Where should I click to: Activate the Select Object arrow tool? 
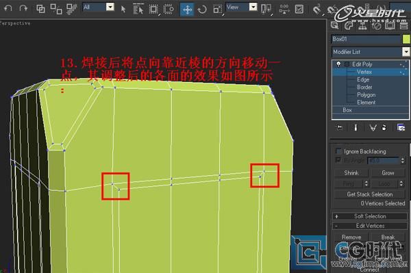(x=123, y=10)
